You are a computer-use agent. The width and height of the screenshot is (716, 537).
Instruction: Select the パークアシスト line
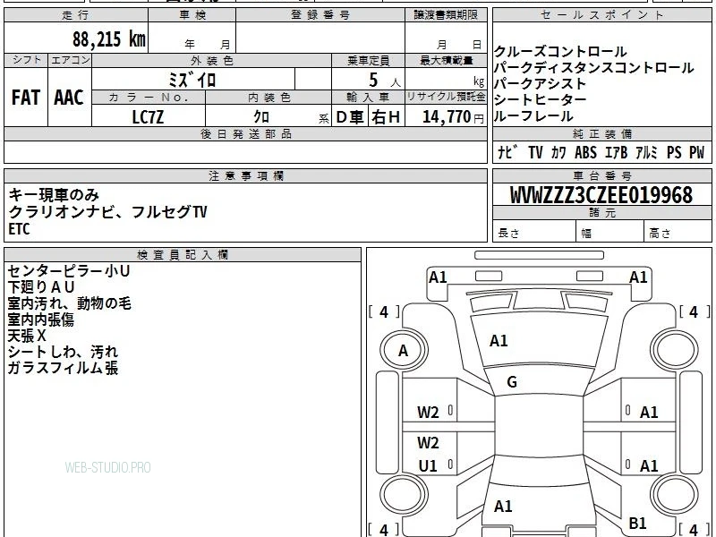coord(540,83)
